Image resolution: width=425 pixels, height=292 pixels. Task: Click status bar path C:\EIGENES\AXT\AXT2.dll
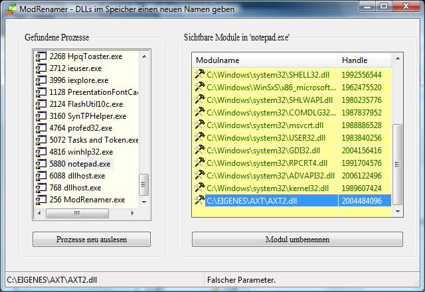pos(52,280)
